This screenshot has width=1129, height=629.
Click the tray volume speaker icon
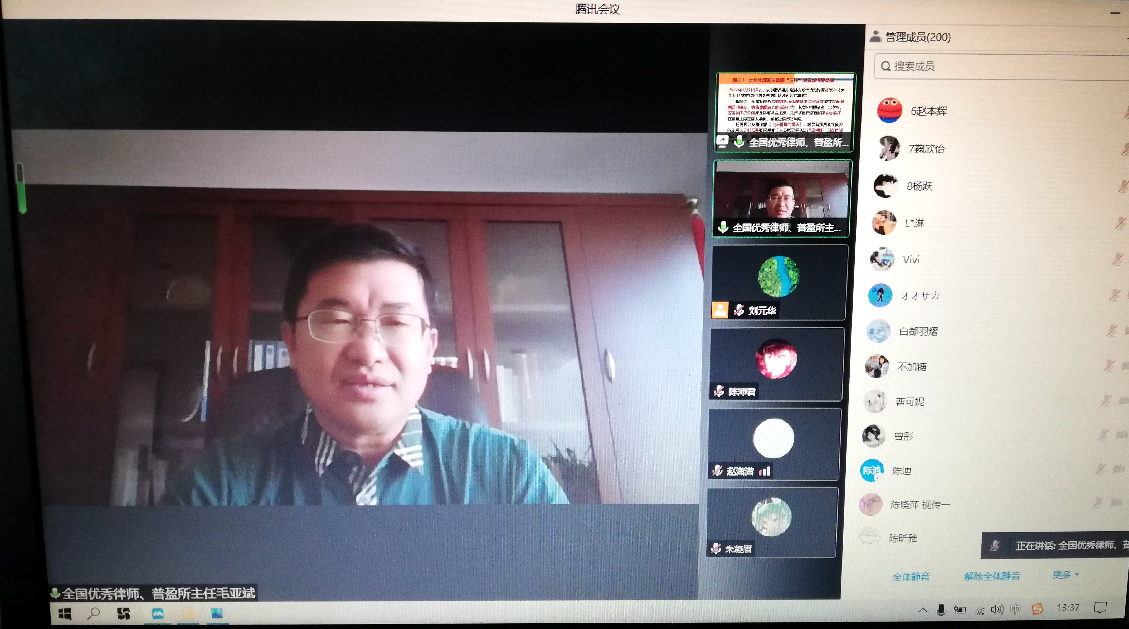tap(997, 609)
